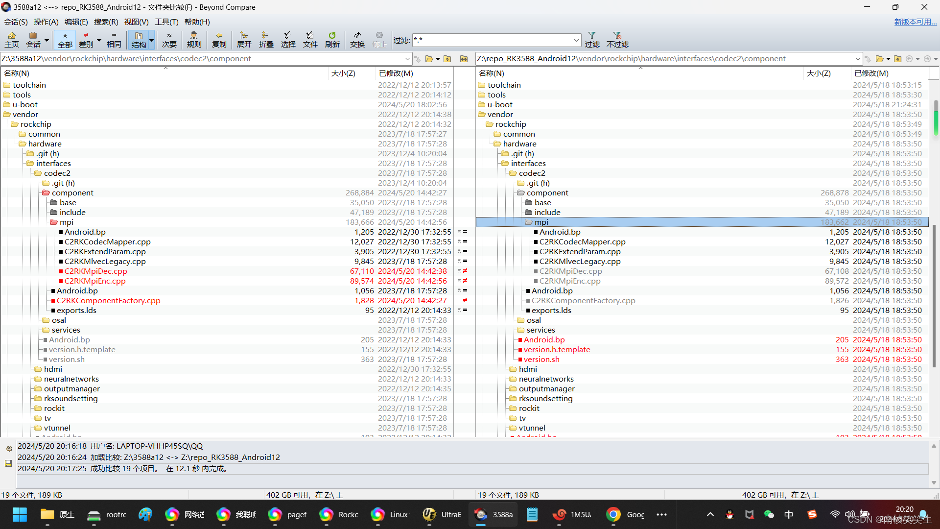This screenshot has width=940, height=529.
Task: Click the right pane vertical scrollbar thumb
Action: coord(936,118)
